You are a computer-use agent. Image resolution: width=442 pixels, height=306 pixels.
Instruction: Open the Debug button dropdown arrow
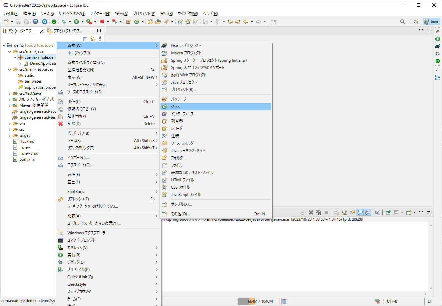click(x=70, y=22)
